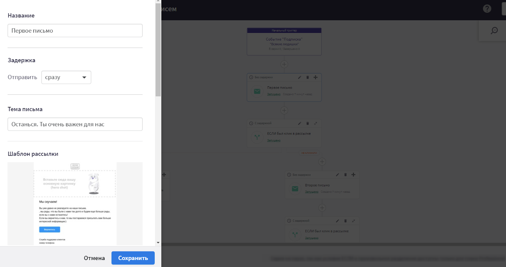506x267 pixels.
Task: Click the blue Сохранить button
Action: (x=133, y=258)
